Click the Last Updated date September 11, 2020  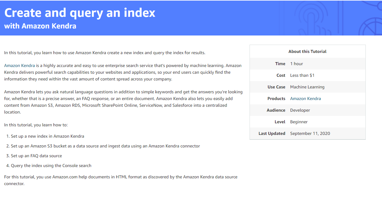(310, 133)
